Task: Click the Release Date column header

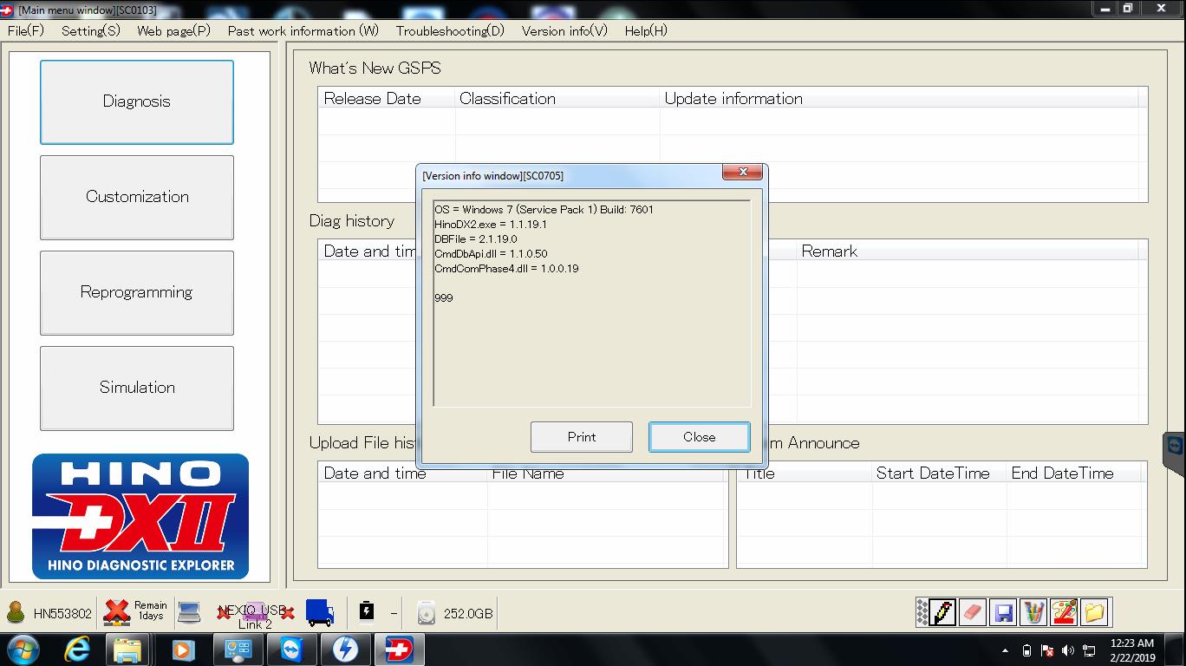Action: click(386, 98)
